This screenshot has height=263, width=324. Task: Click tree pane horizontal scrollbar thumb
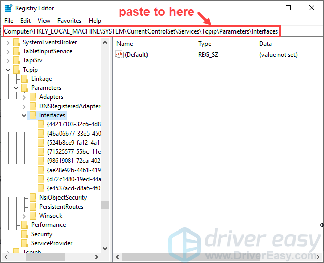[x=45, y=257]
